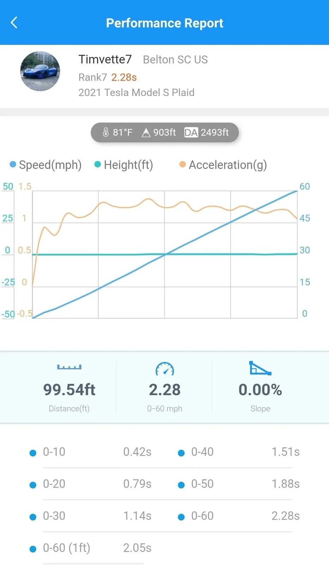This screenshot has height=565, width=329.
Task: Select the Timvette7 username
Action: [105, 59]
